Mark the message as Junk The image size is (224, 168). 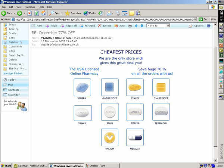pos(120,26)
